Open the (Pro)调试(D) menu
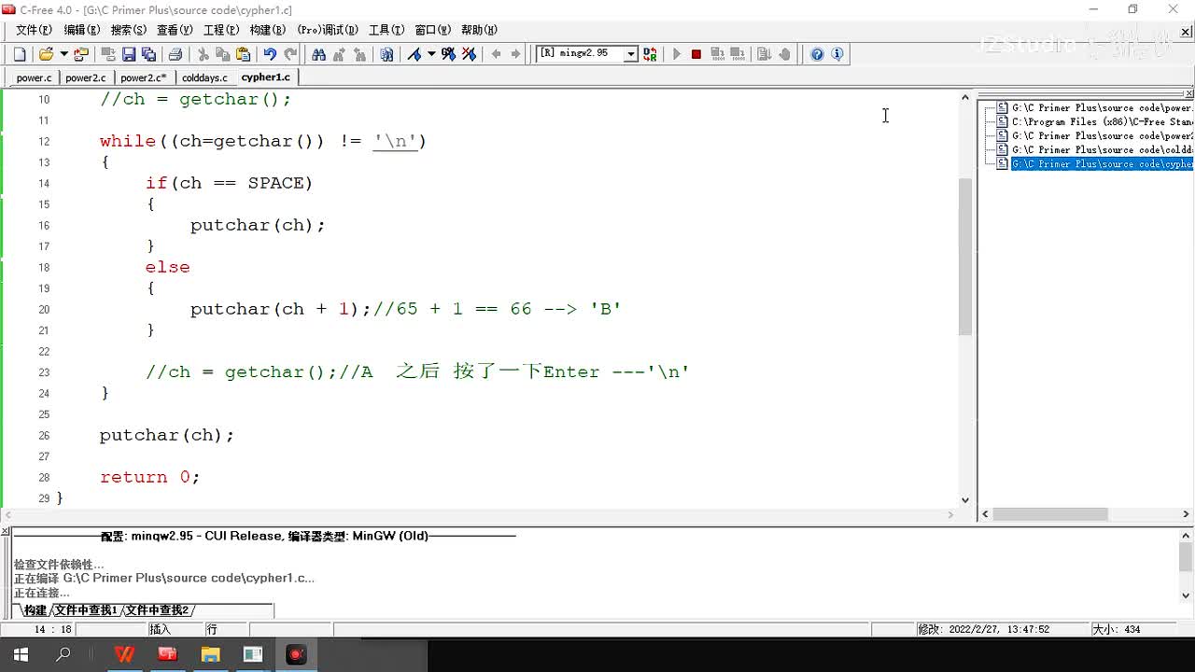 [x=328, y=30]
